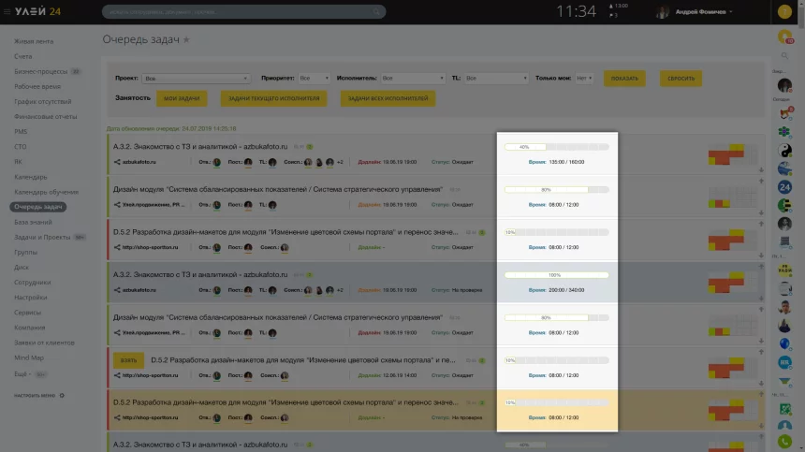Click the Мои задачи button
Screen dimensions: 805x452
[182, 98]
